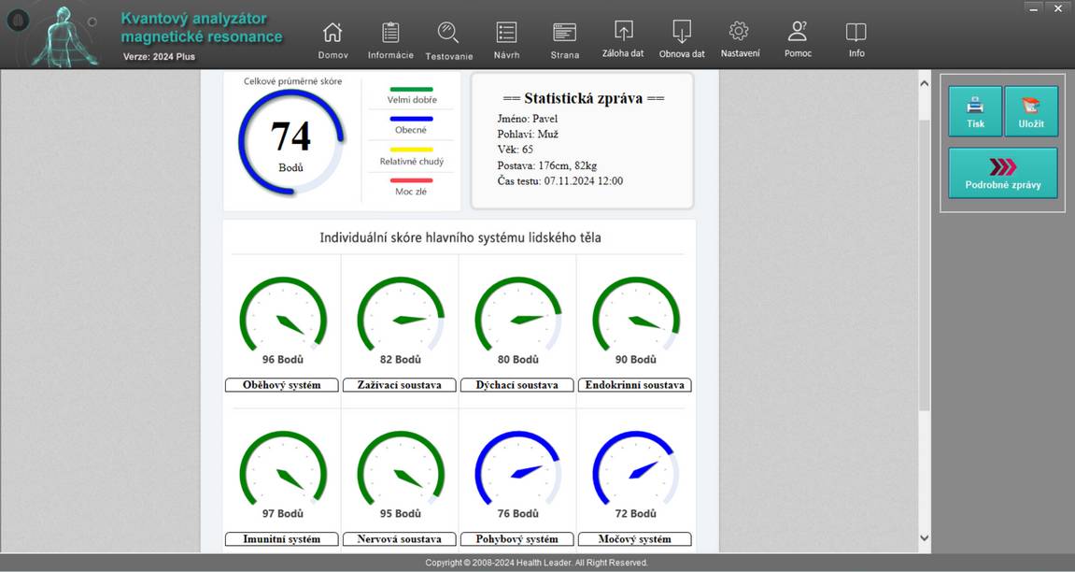Click the human body app logo
1075x572 pixels.
click(x=65, y=36)
